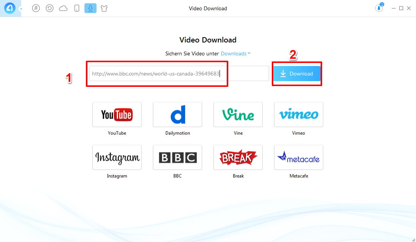Open the Metacafe site tile
This screenshot has height=242, width=416.
point(299,157)
